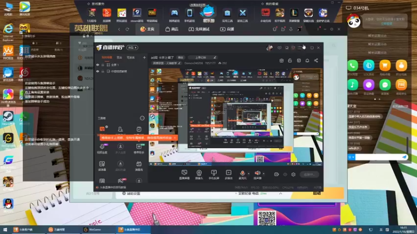The image size is (417, 234).
Task: Close the orange notification banner
Action: [x=175, y=138]
